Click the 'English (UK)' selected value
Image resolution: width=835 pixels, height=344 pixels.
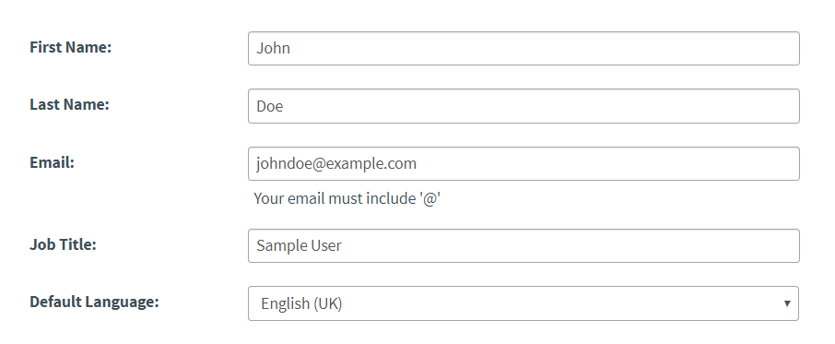pyautogui.click(x=301, y=303)
